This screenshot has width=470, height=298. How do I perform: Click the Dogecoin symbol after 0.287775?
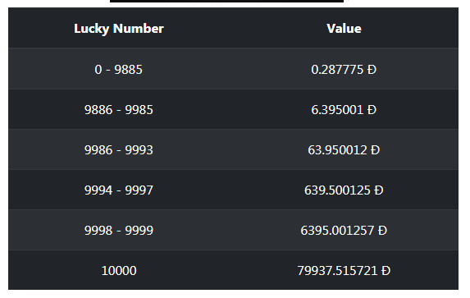pyautogui.click(x=372, y=70)
